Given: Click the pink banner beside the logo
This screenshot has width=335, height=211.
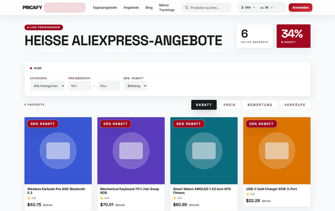Looking at the screenshot, I should tap(64, 8).
